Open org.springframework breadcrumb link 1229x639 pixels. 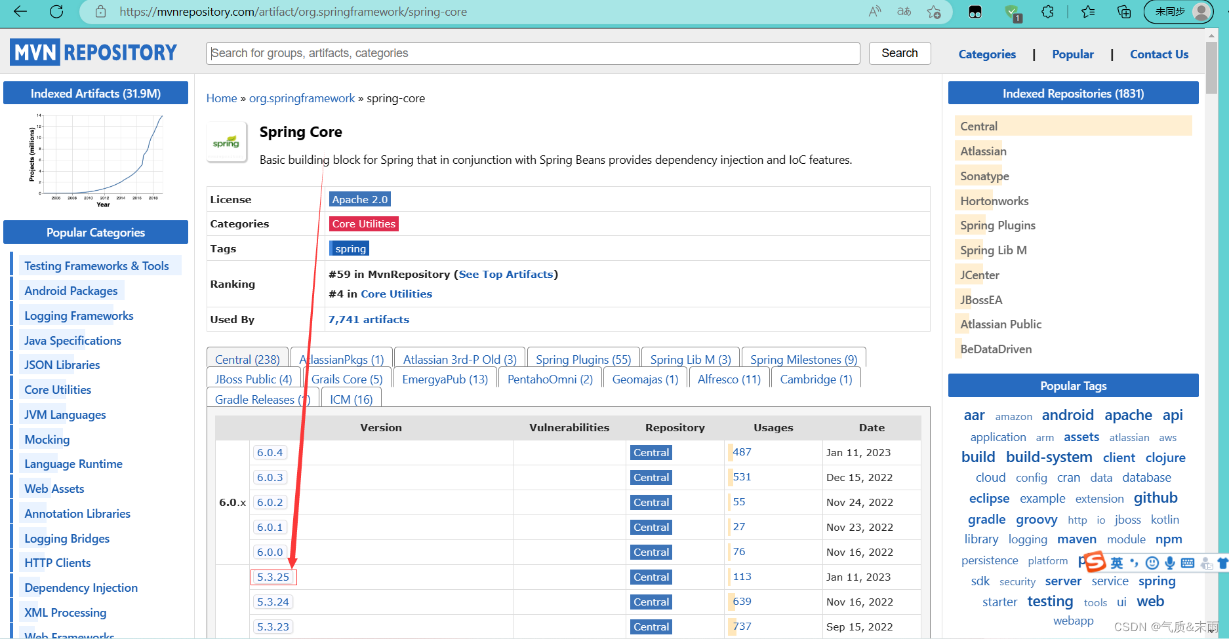302,98
